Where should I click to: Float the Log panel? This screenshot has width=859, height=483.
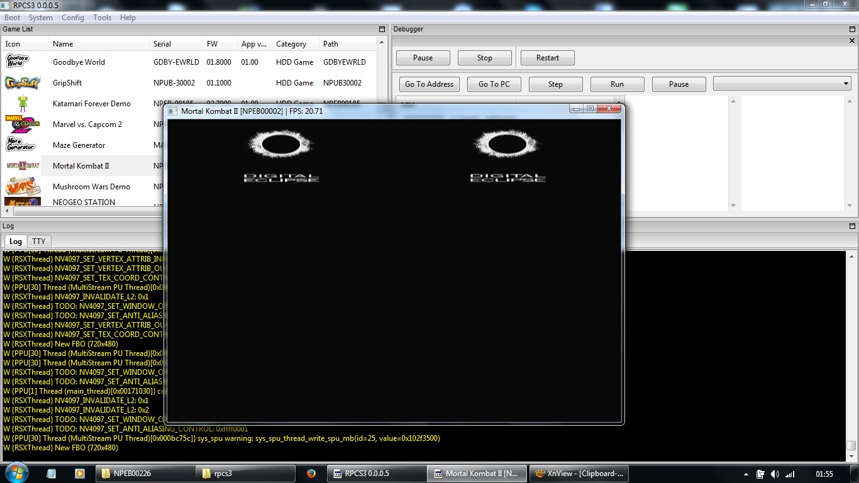(852, 226)
